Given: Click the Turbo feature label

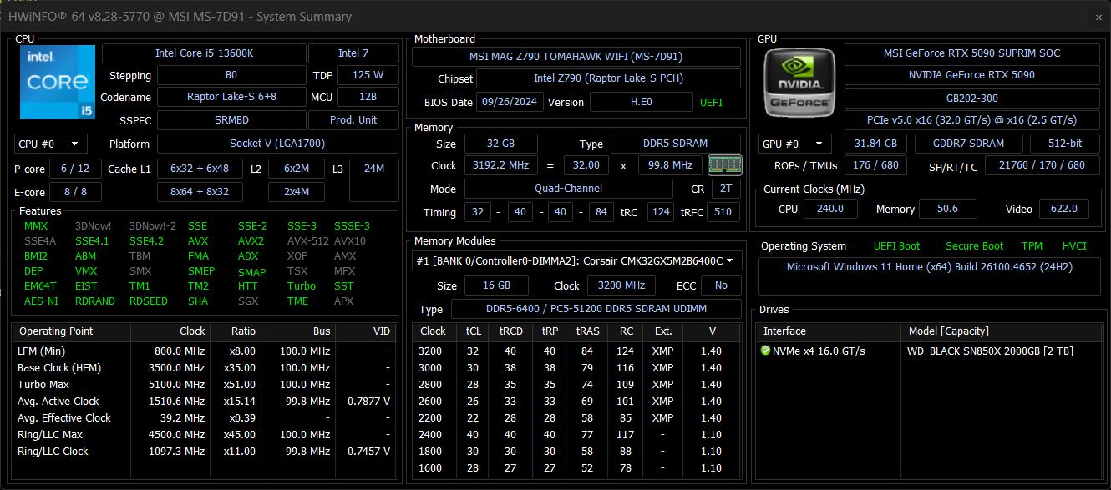Looking at the screenshot, I should [x=302, y=286].
